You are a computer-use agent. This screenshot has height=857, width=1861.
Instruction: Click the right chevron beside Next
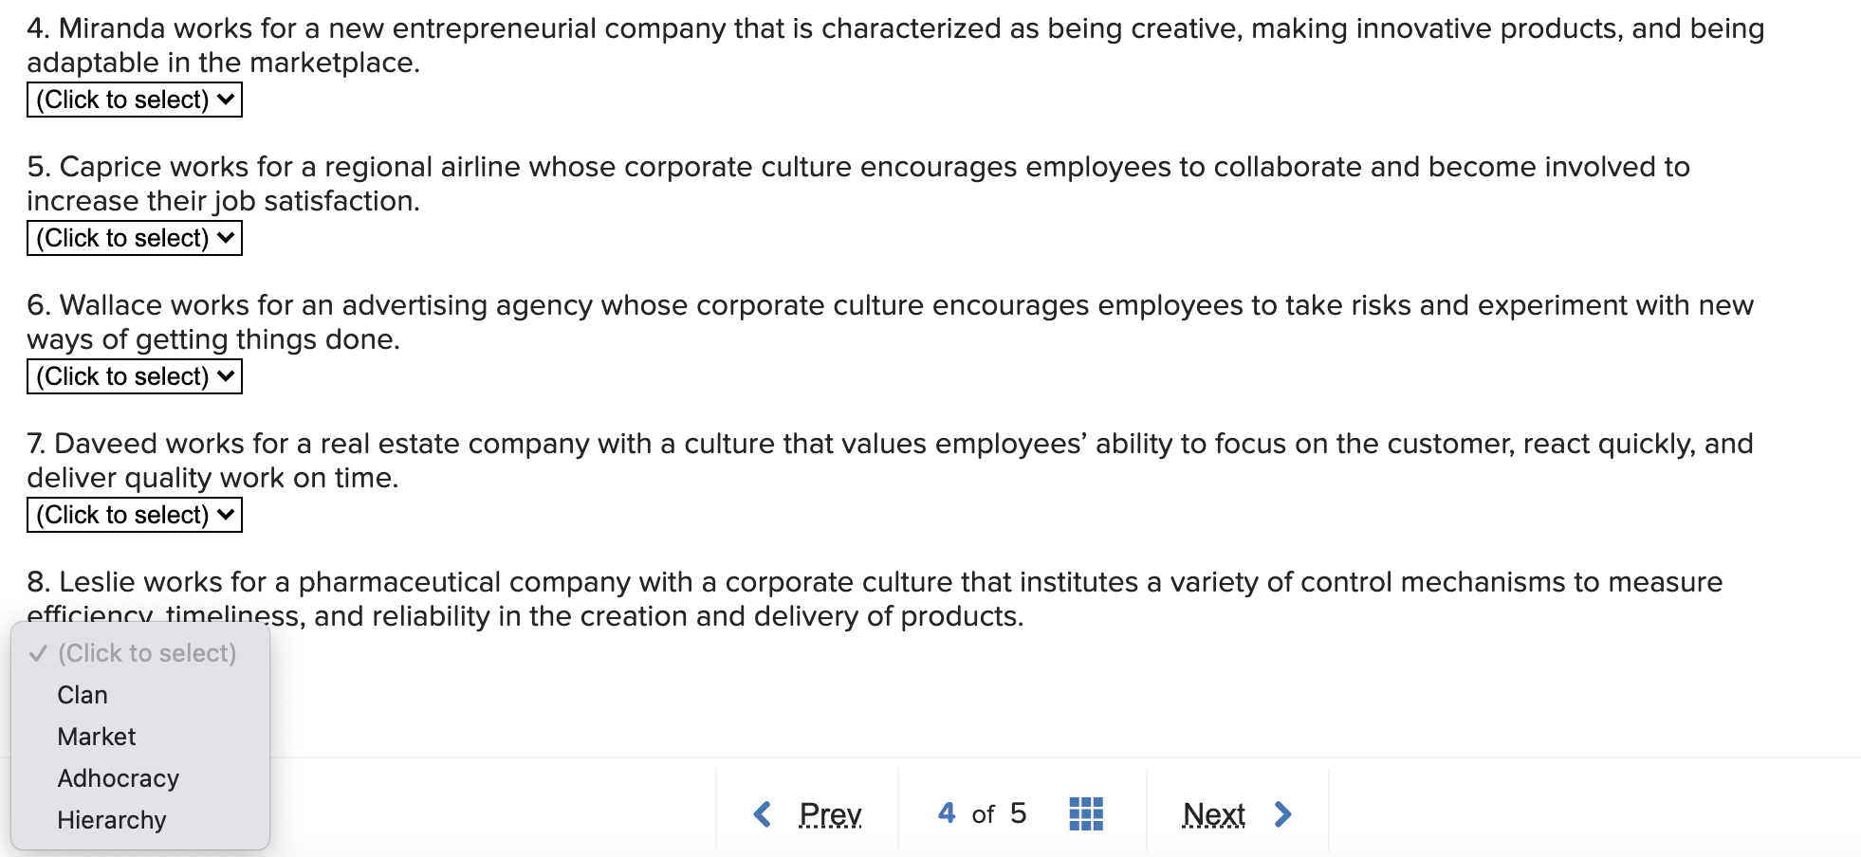click(x=1285, y=813)
